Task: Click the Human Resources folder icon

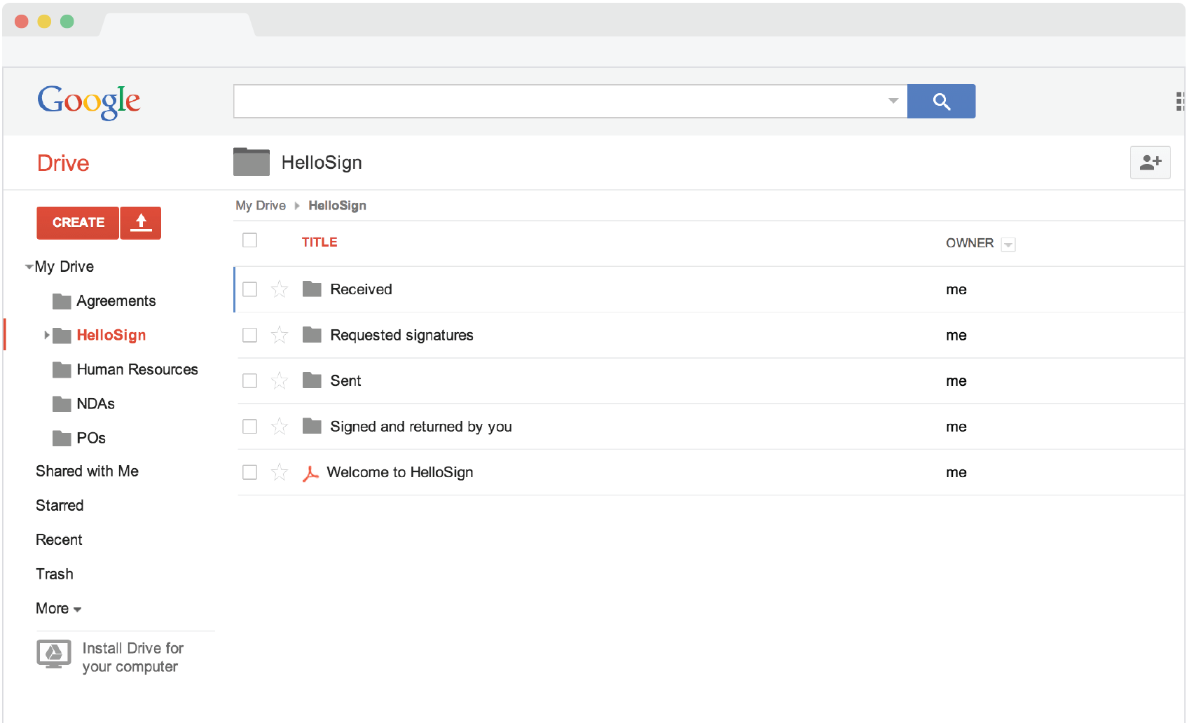Action: pyautogui.click(x=62, y=370)
